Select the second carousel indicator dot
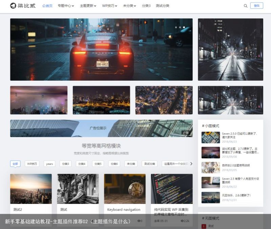Viewport: 271px width, 229px height. 180,27
